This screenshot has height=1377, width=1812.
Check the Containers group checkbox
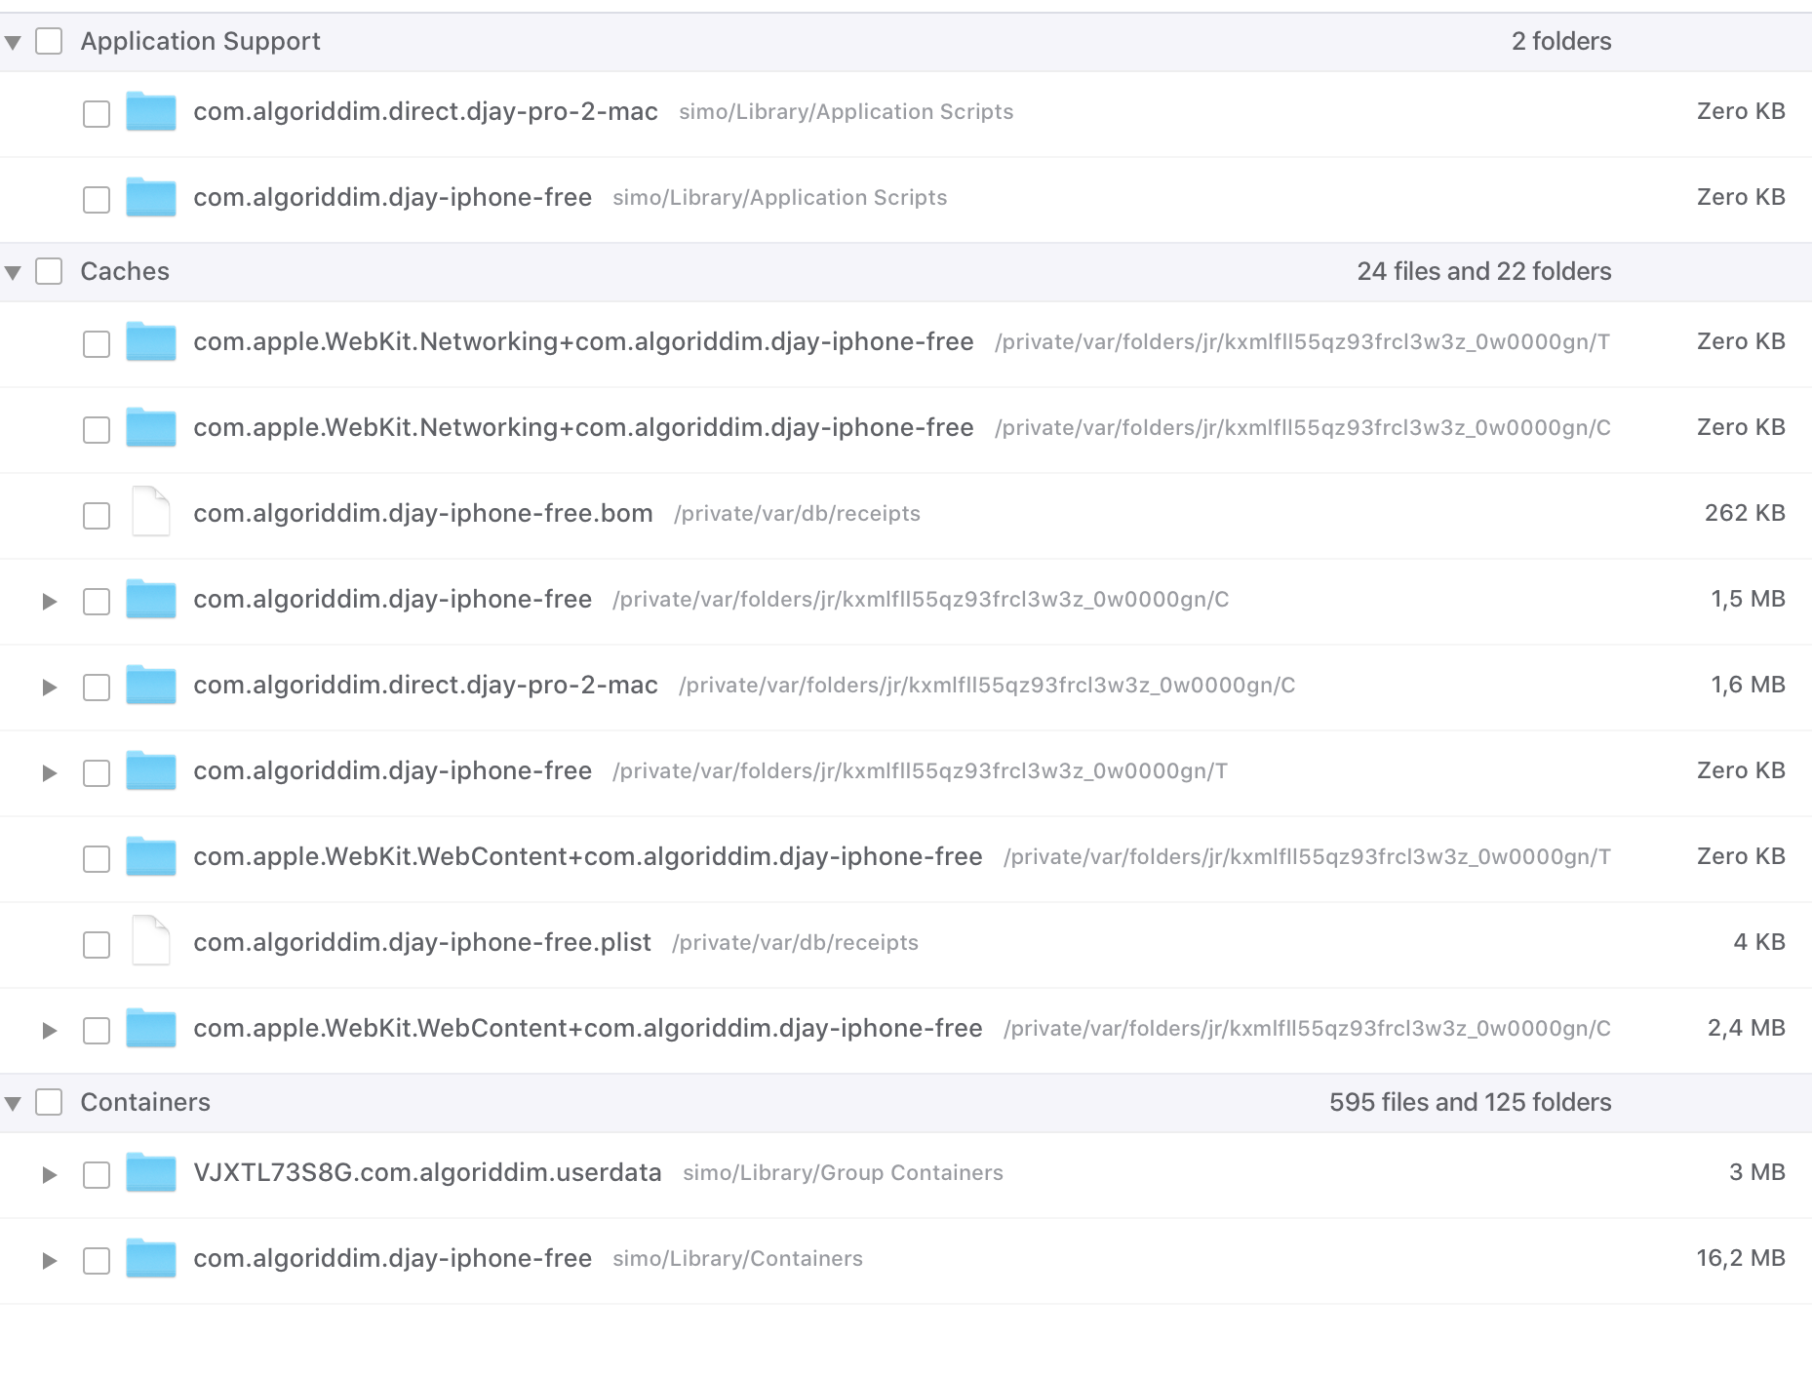pos(49,1102)
